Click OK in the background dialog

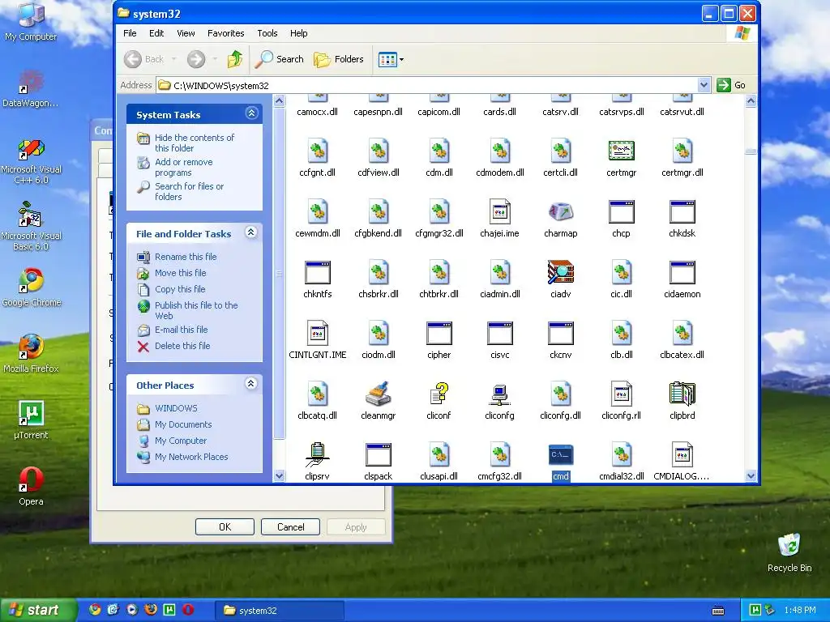(x=225, y=527)
